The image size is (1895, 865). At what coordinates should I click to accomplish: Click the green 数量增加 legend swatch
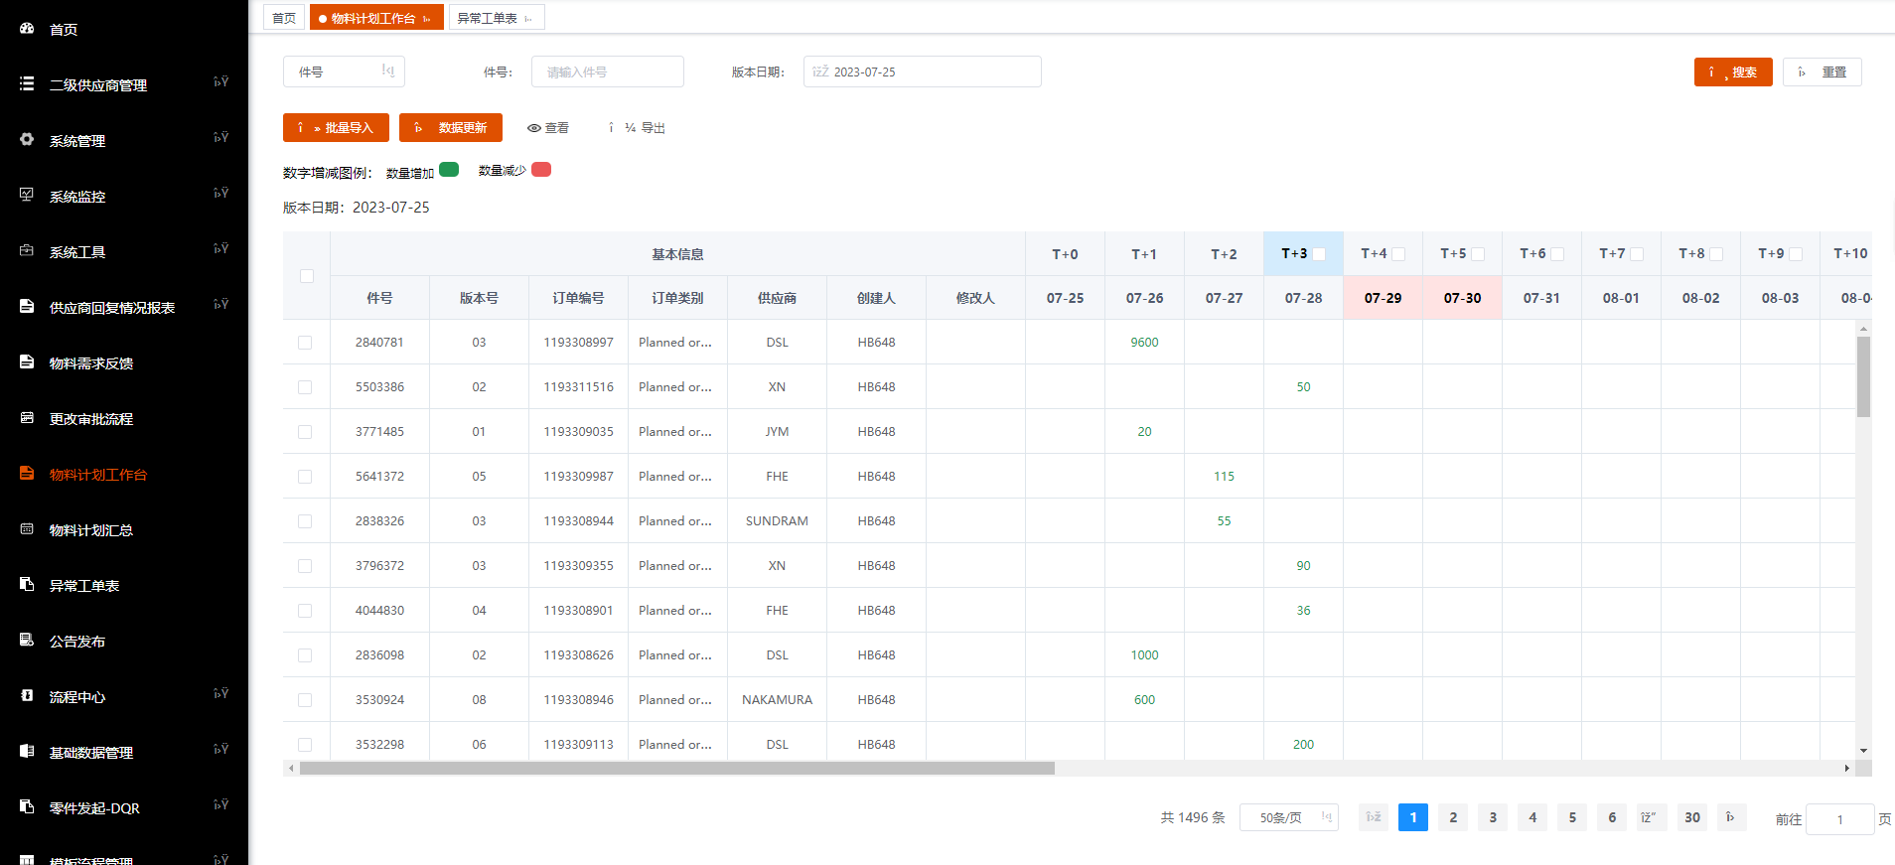[x=449, y=169]
